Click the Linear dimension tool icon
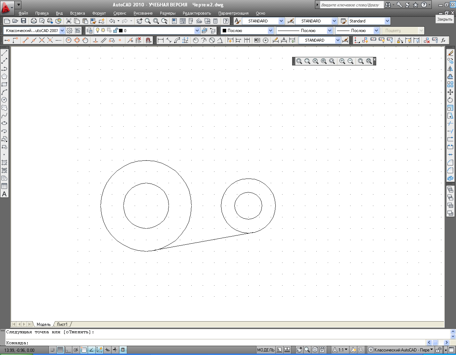 coord(161,40)
